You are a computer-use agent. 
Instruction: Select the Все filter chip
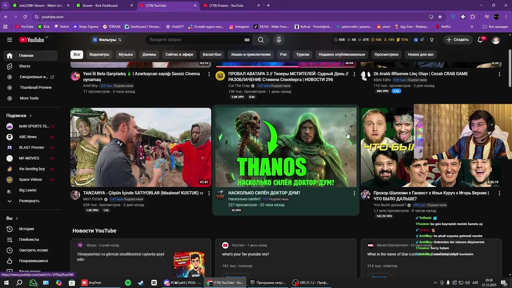(x=76, y=54)
